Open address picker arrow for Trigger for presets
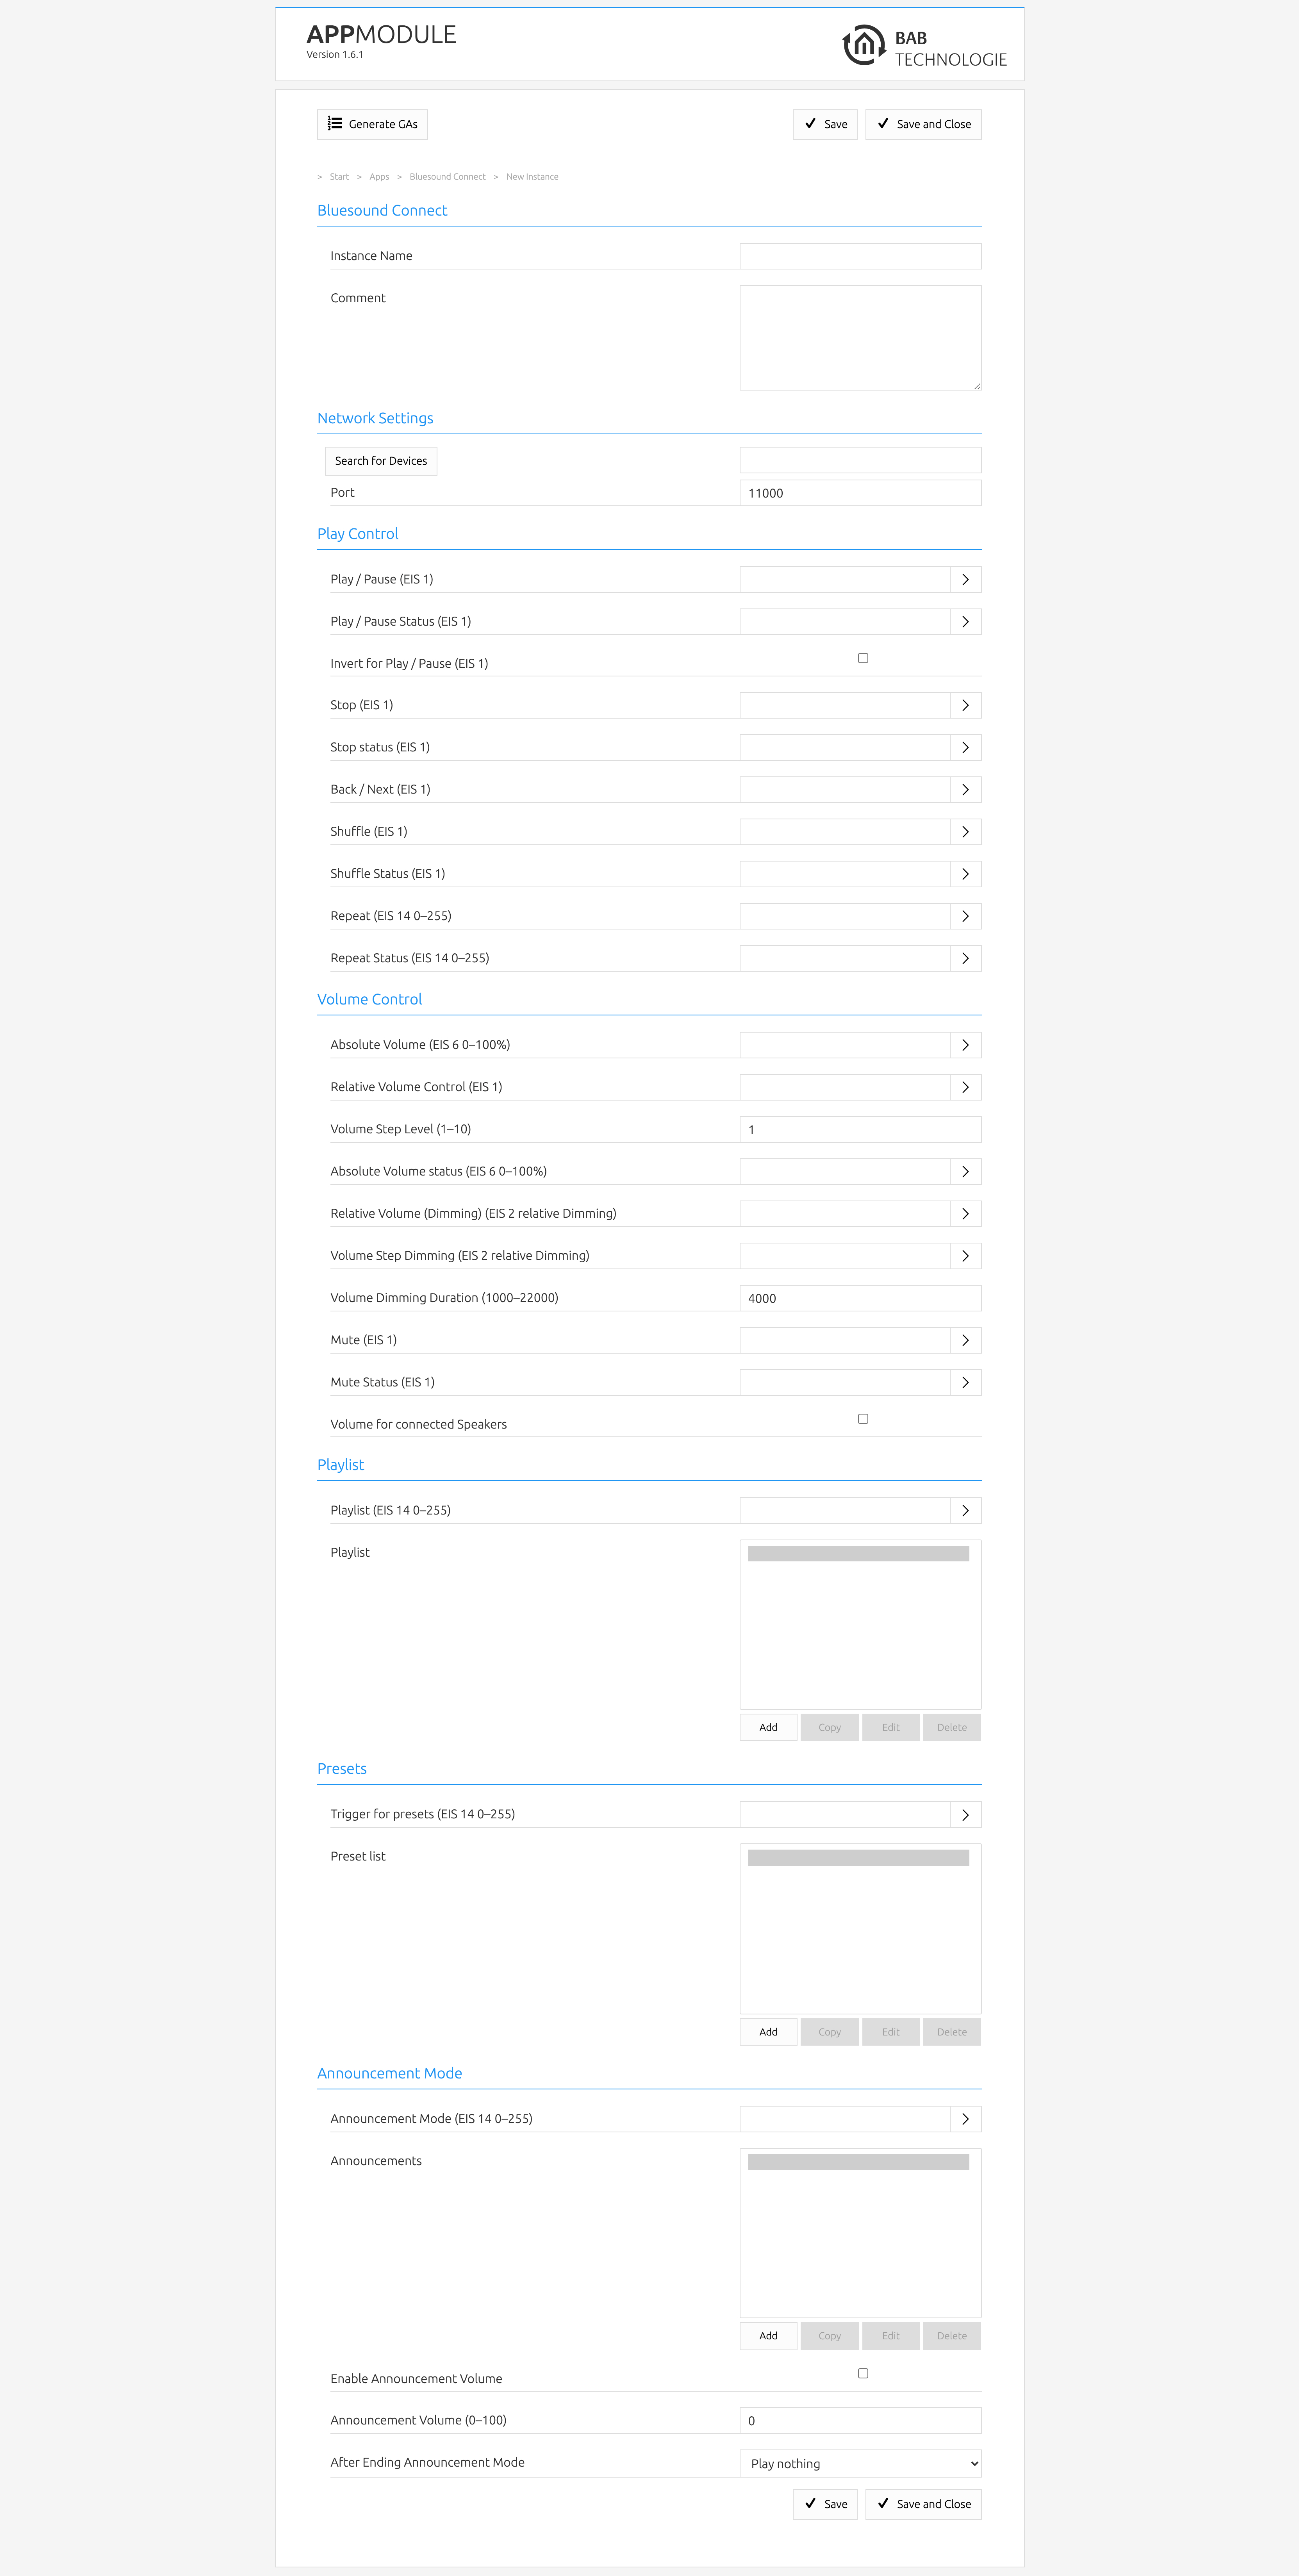Viewport: 1299px width, 2576px height. [x=965, y=1814]
